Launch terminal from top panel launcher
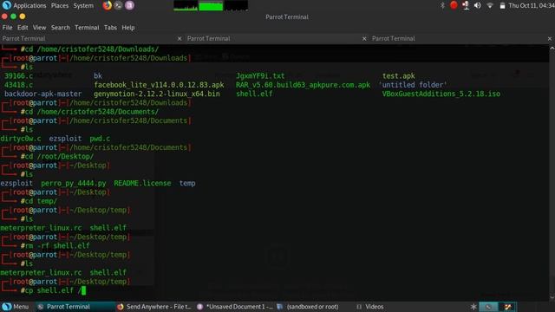Viewport: 555px width, 312px height. pyautogui.click(x=118, y=5)
